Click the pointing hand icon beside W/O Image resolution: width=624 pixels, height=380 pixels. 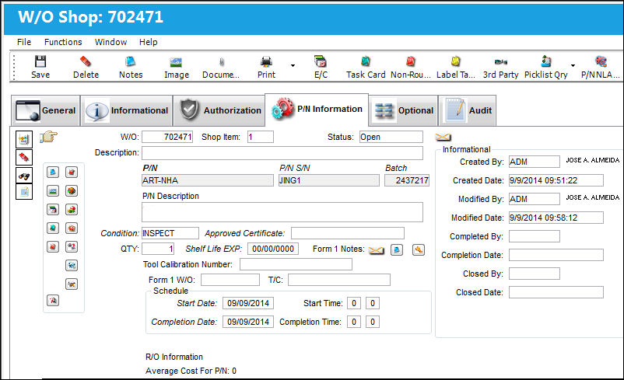48,137
